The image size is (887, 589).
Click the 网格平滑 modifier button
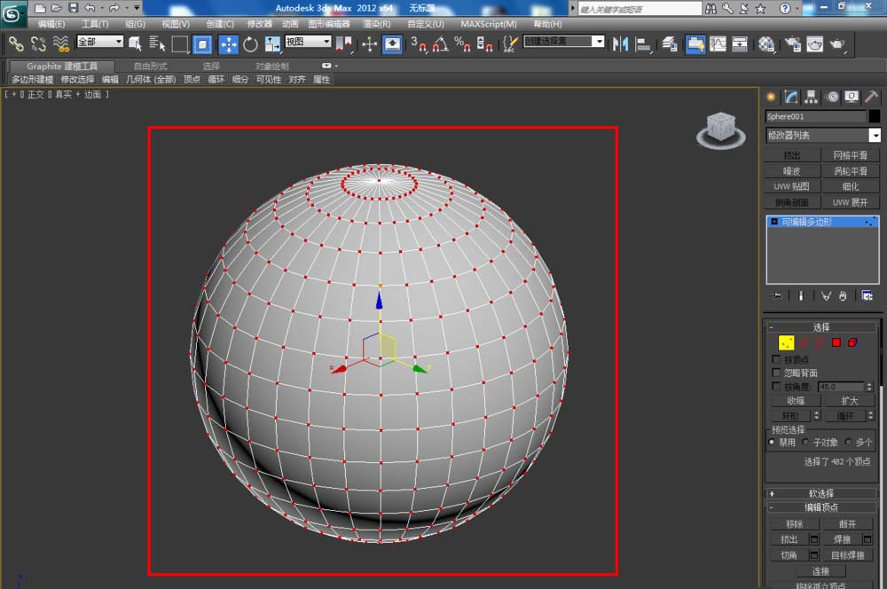pyautogui.click(x=851, y=155)
